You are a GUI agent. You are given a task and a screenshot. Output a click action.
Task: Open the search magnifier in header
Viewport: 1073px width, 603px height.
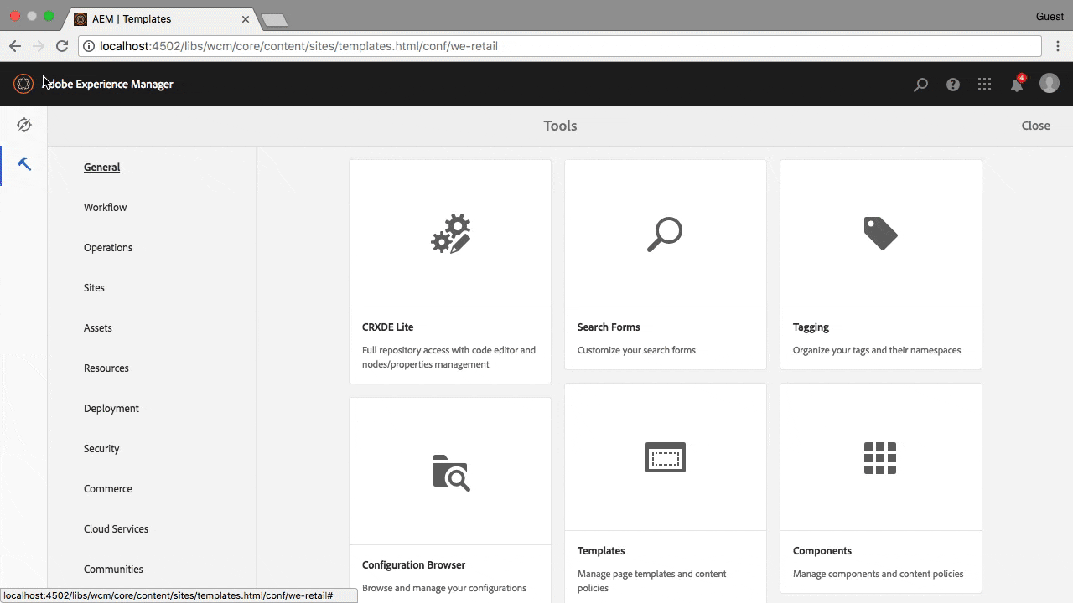920,84
